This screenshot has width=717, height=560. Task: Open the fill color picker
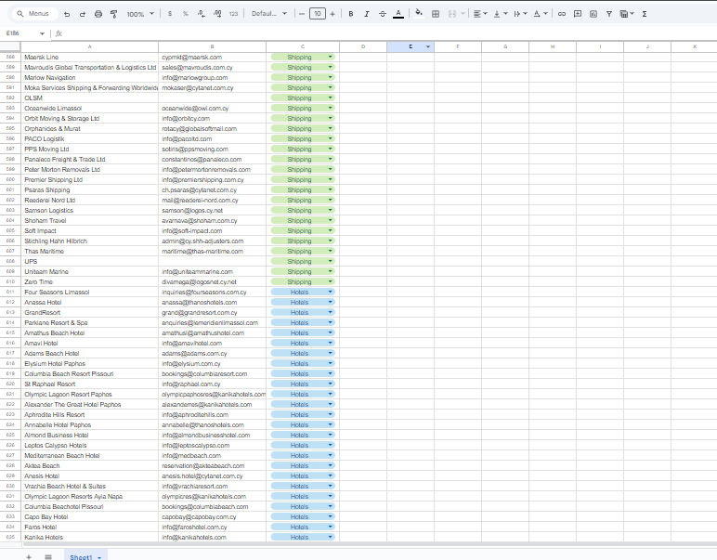pyautogui.click(x=418, y=14)
